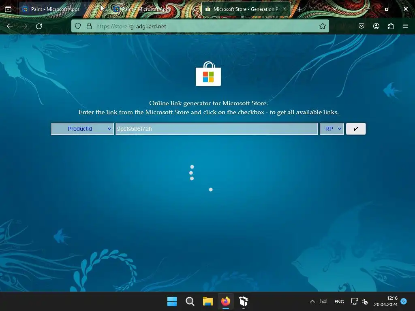Open the ProductId type dropdown
The image size is (415, 311).
(x=82, y=129)
